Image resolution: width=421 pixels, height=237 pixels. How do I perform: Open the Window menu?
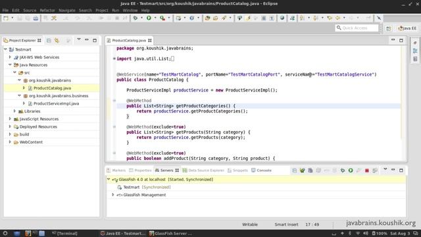coord(130,11)
